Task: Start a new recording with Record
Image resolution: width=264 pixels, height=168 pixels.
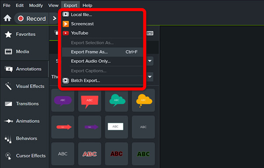Action: pos(32,18)
